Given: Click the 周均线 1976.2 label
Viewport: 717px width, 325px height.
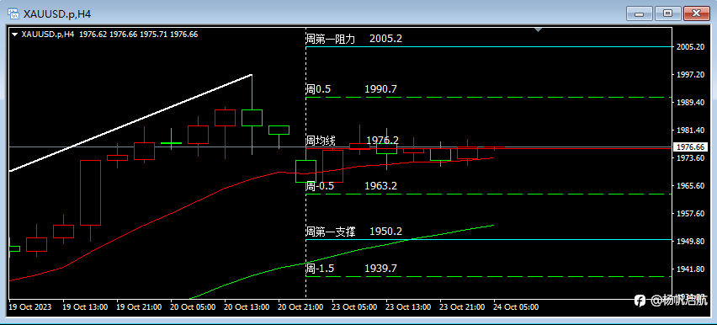Looking at the screenshot, I should [353, 140].
